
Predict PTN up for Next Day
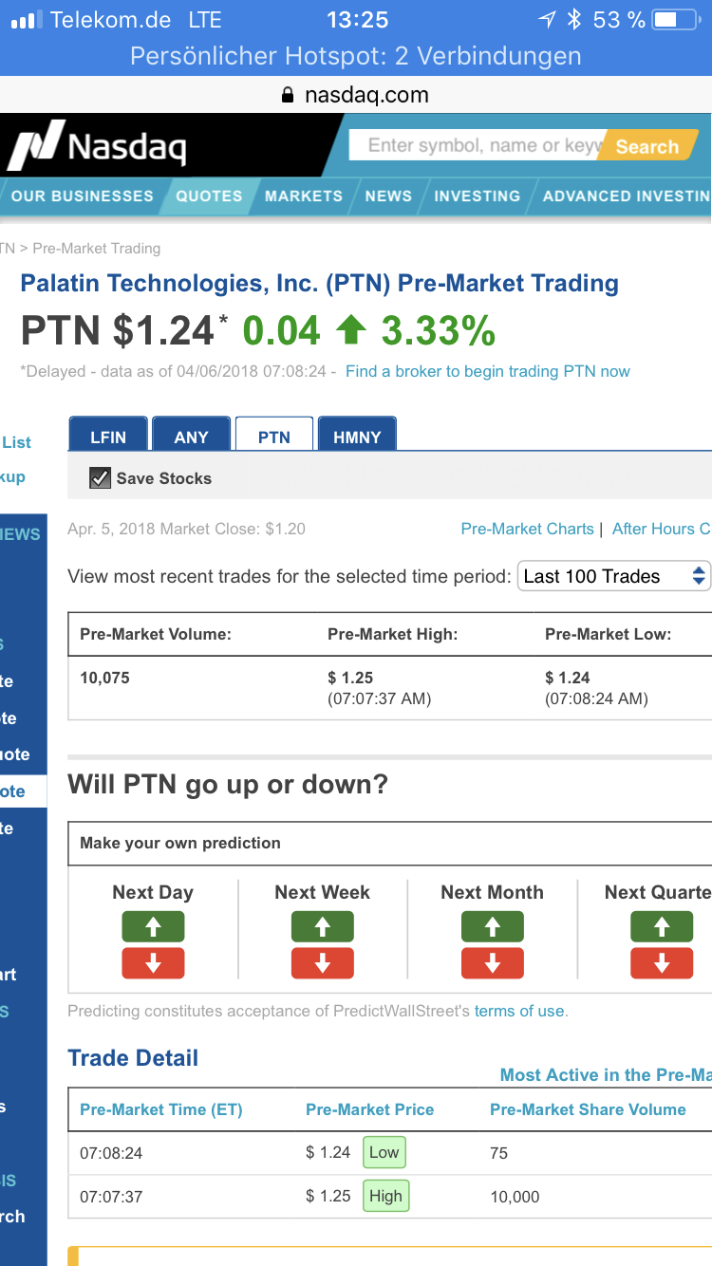click(x=153, y=926)
